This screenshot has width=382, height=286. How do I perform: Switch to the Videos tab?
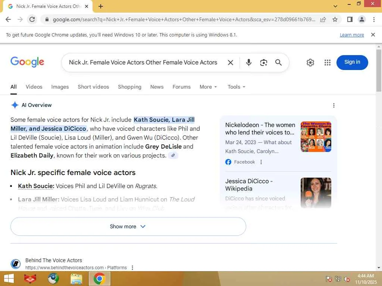[34, 87]
